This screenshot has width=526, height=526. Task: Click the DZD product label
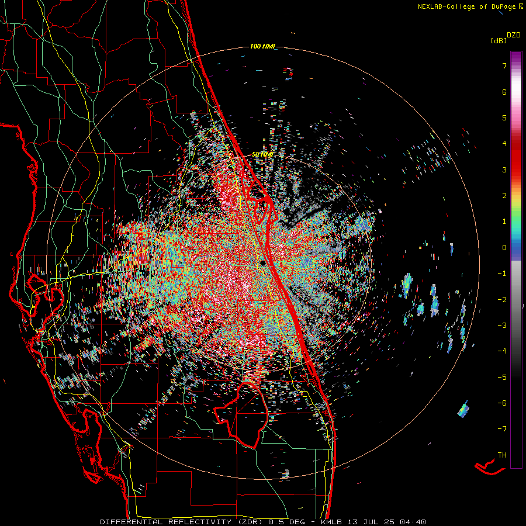(x=514, y=35)
